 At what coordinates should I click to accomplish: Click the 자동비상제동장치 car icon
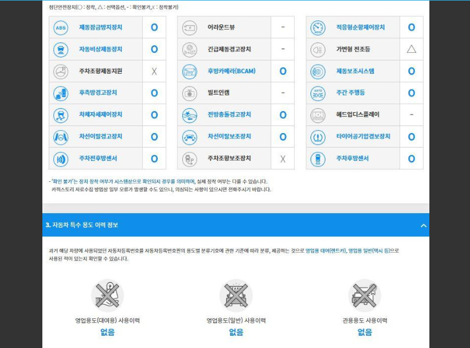61,49
